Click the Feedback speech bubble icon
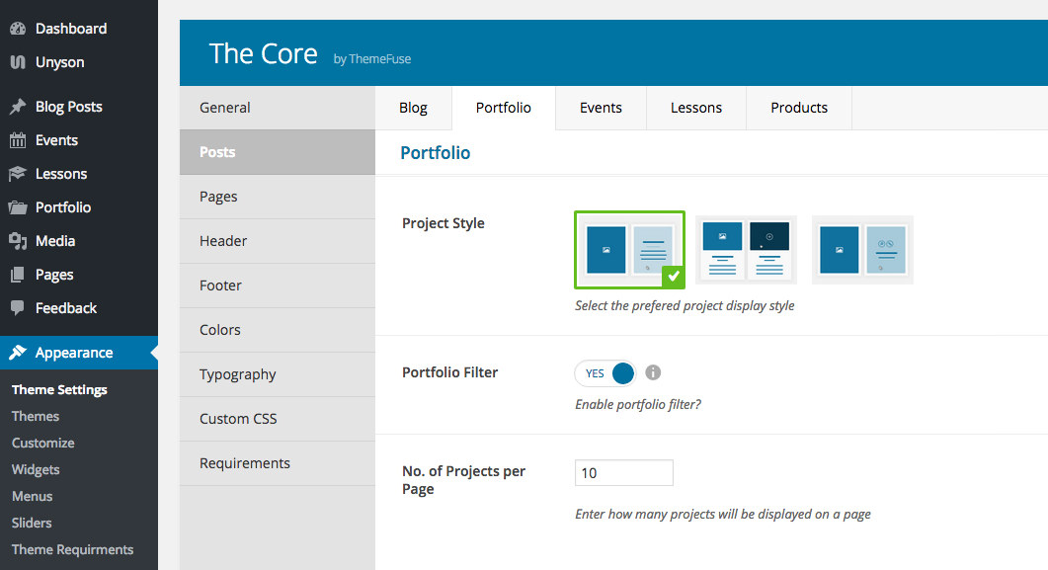Image resolution: width=1048 pixels, height=570 pixels. click(18, 307)
